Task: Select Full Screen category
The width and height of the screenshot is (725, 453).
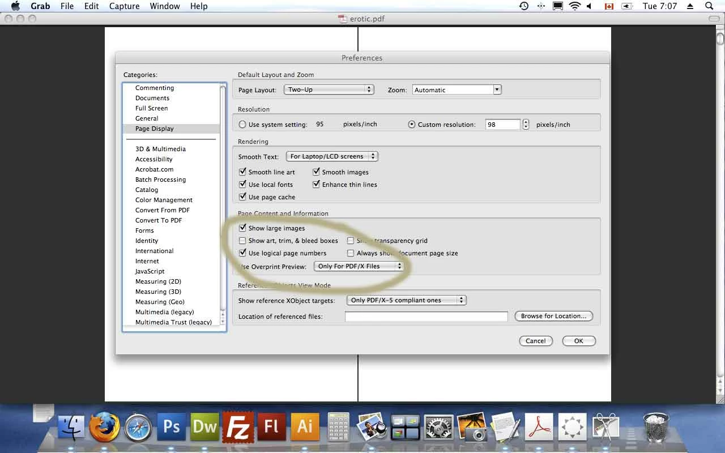Action: click(x=151, y=108)
